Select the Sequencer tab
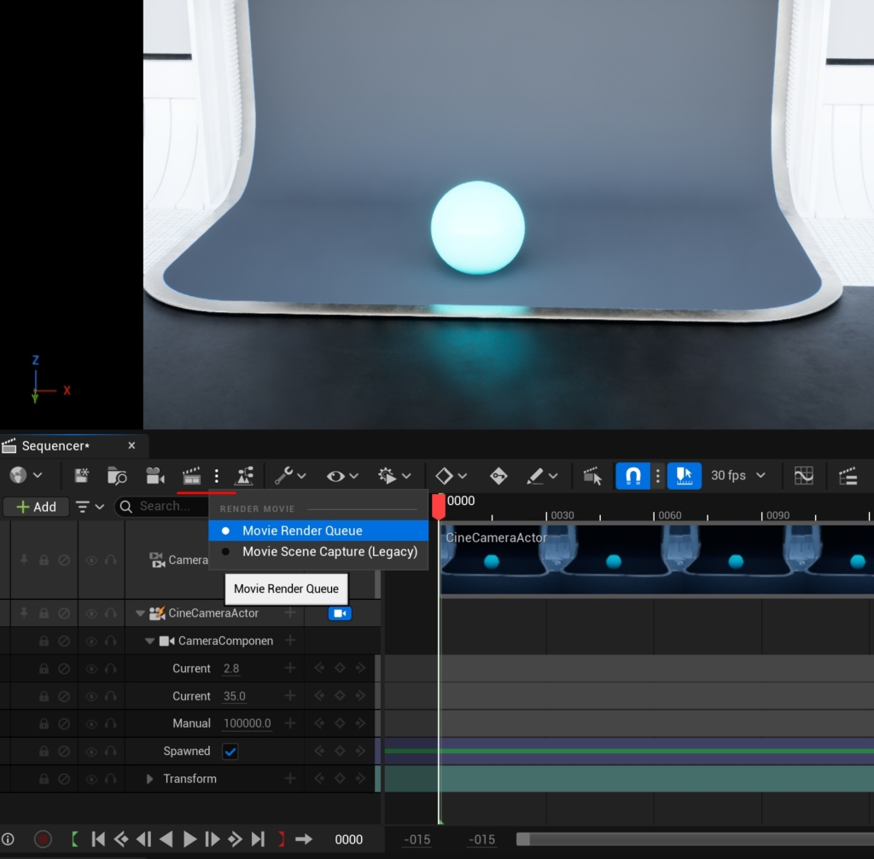The height and width of the screenshot is (859, 874). click(x=55, y=446)
